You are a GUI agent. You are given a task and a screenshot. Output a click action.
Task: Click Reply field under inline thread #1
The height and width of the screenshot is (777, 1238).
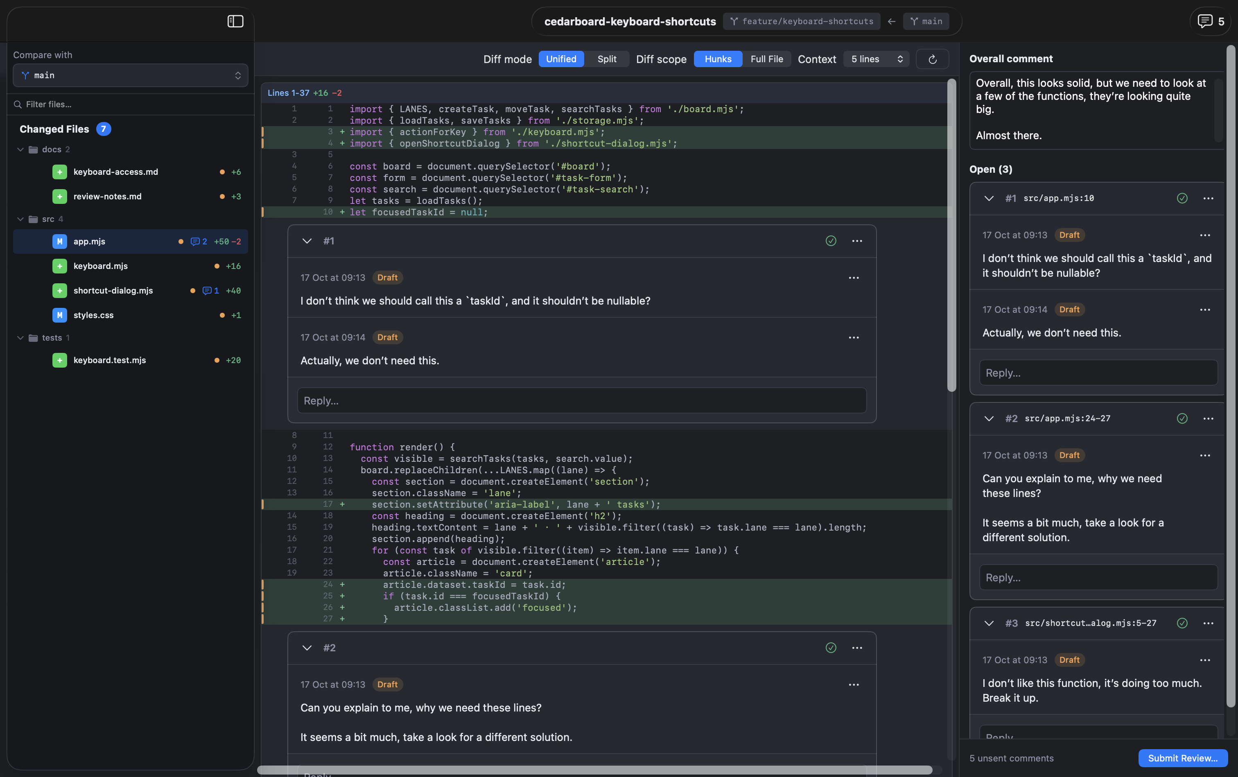pyautogui.click(x=582, y=401)
